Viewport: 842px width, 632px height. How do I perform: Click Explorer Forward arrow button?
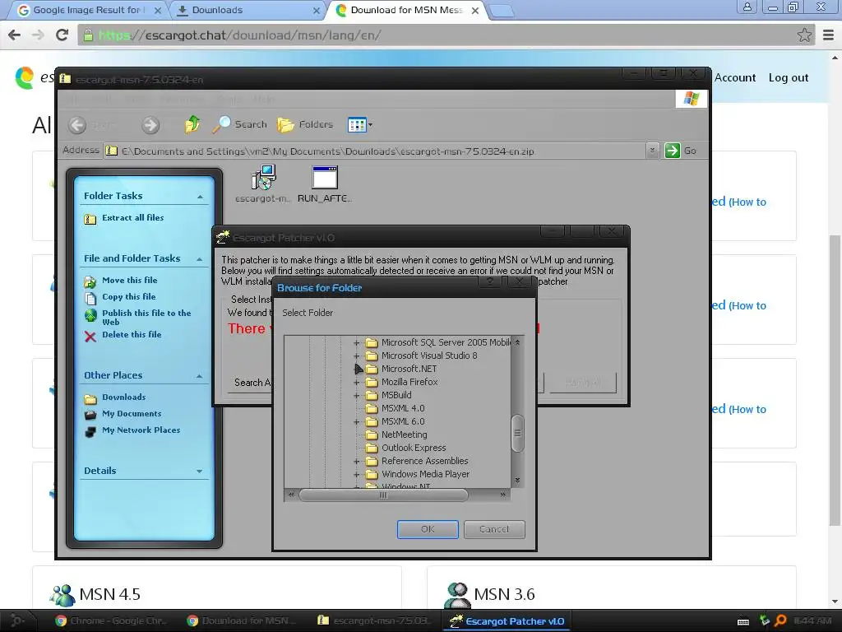[150, 125]
